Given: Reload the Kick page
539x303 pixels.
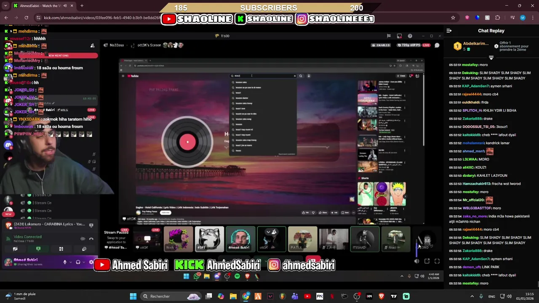Looking at the screenshot, I should [x=26, y=18].
